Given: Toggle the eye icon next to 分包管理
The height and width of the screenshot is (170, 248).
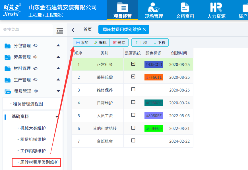Looking at the screenshot, I should tap(35, 46).
